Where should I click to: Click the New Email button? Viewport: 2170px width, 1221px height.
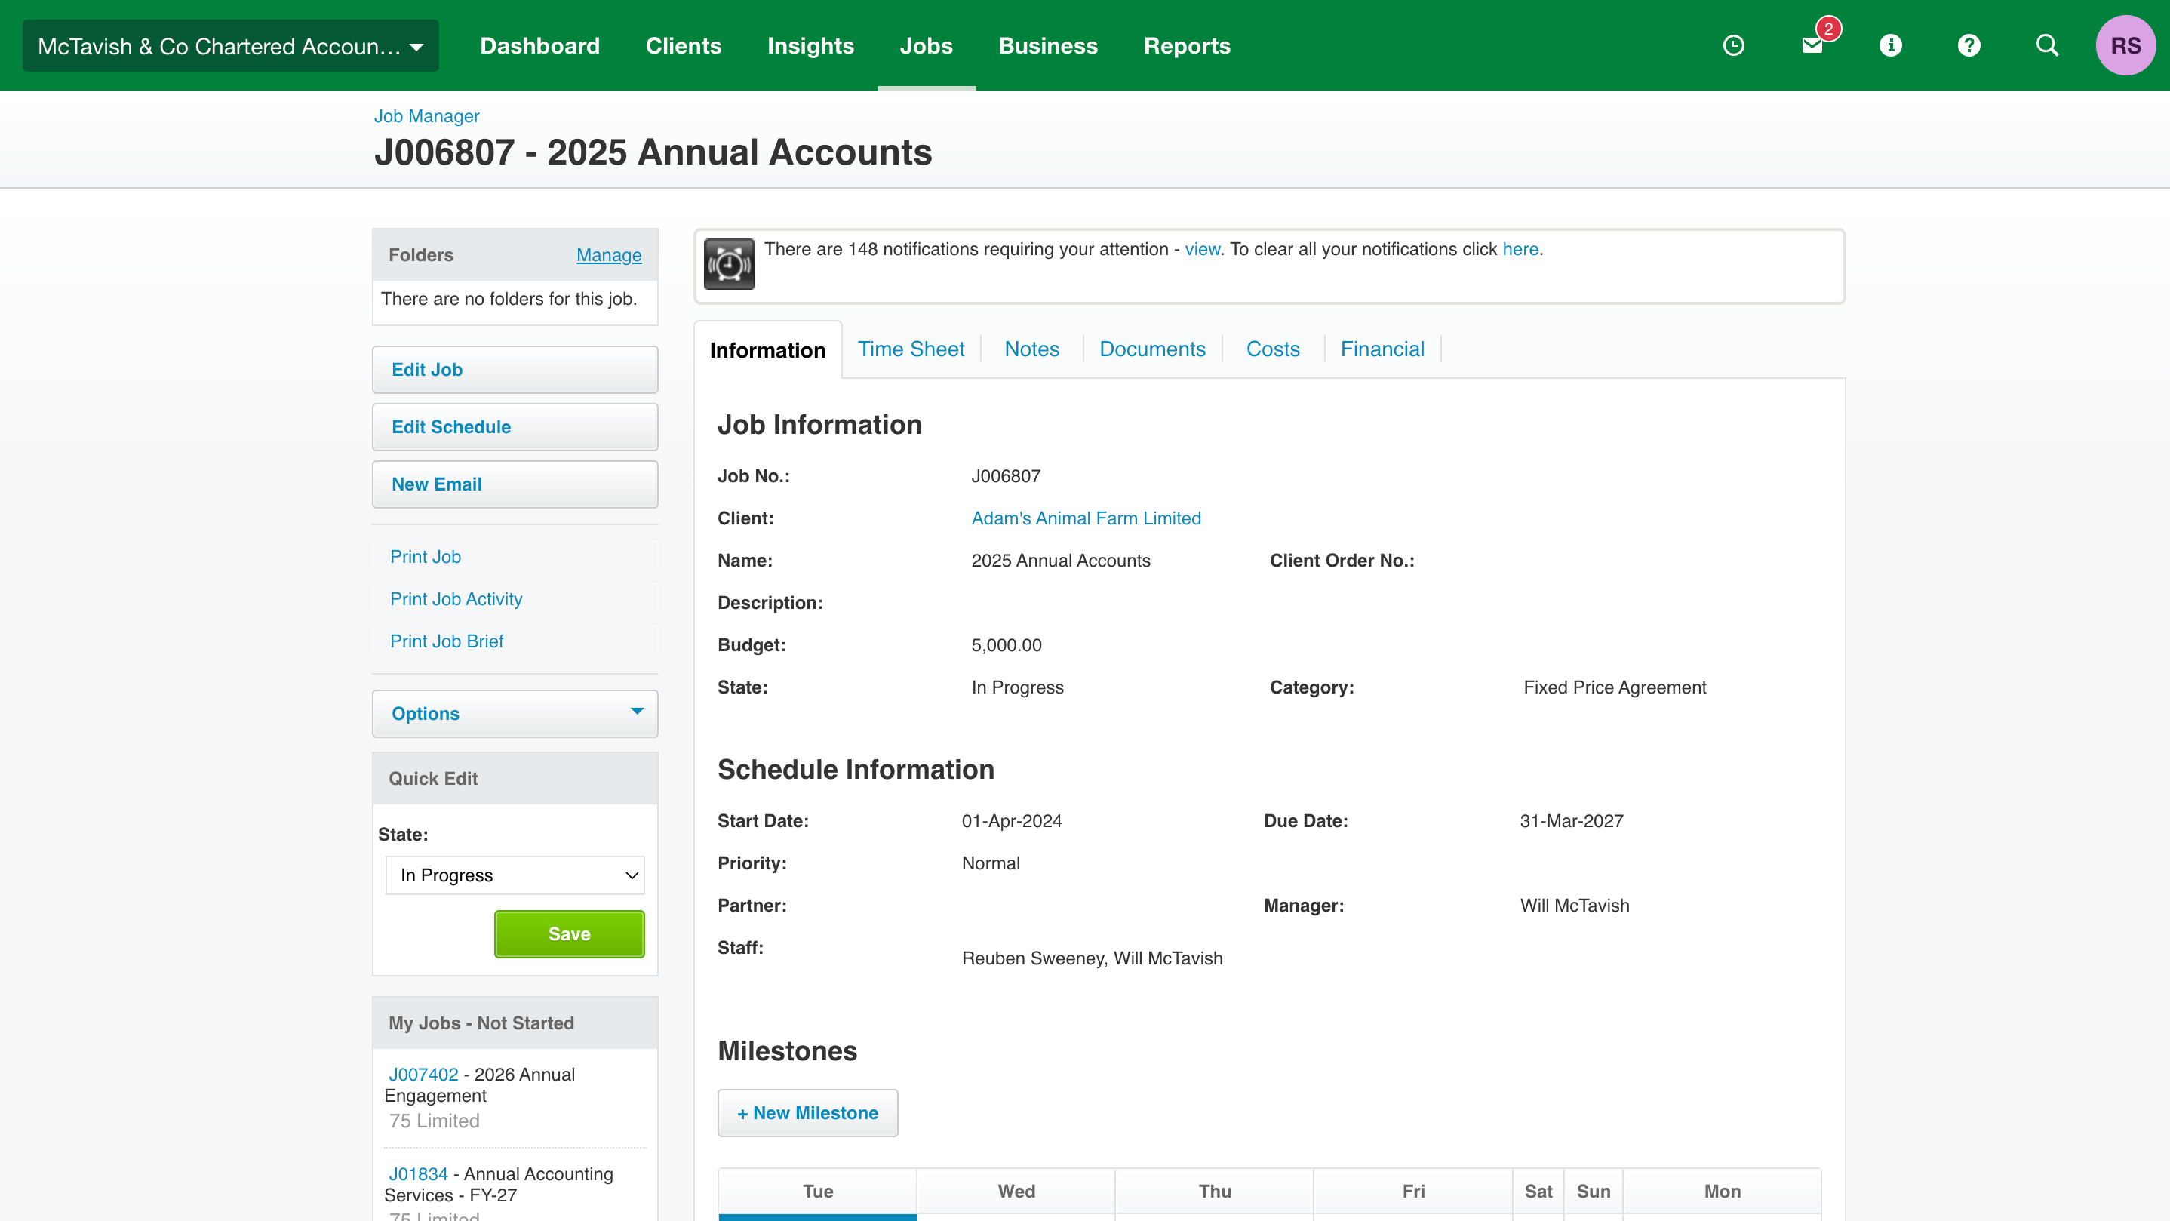[x=515, y=484]
